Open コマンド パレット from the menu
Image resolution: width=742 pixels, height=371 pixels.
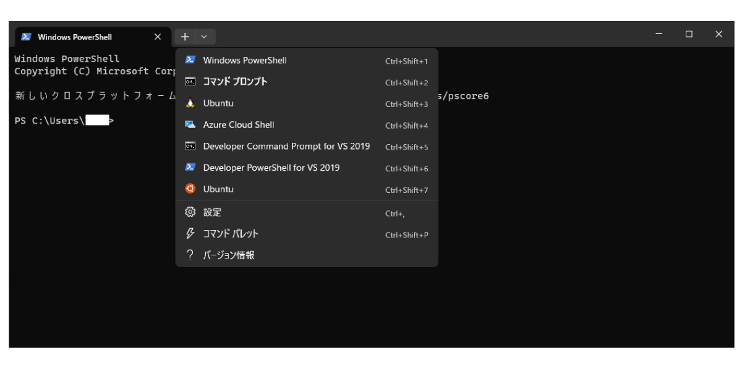point(307,234)
